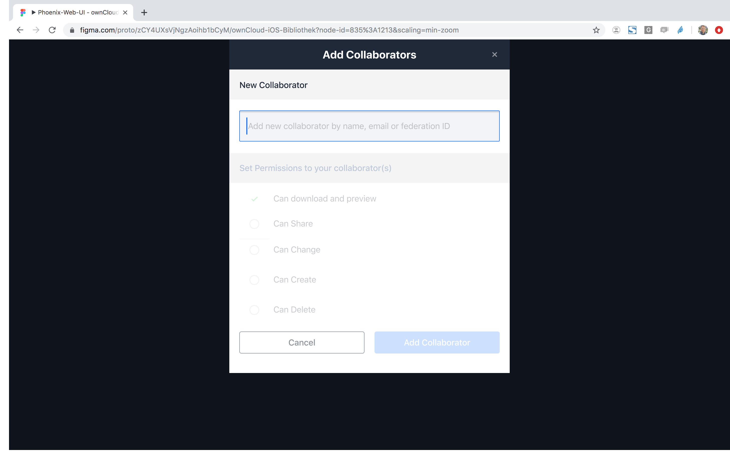Image resolution: width=730 pixels, height=461 pixels.
Task: Enable the Can Delete permission
Action: pos(254,310)
